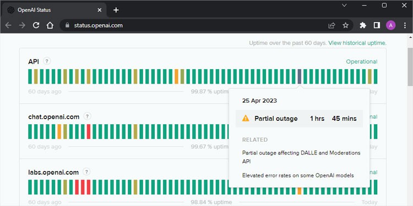Open Elevated error rates on some OpenAI models

[298, 175]
